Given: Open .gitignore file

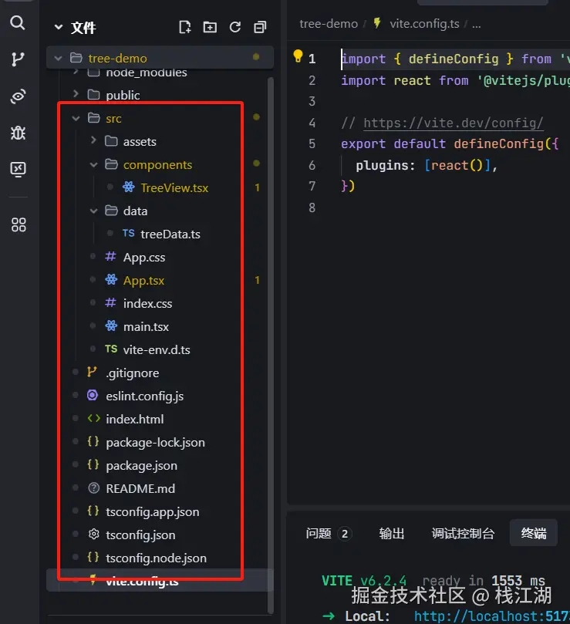Looking at the screenshot, I should pos(132,373).
